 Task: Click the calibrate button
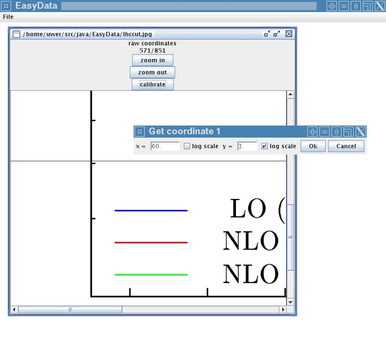point(152,84)
